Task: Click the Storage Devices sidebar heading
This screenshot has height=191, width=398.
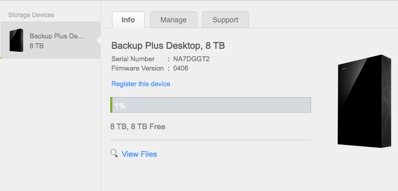Action: tap(31, 15)
